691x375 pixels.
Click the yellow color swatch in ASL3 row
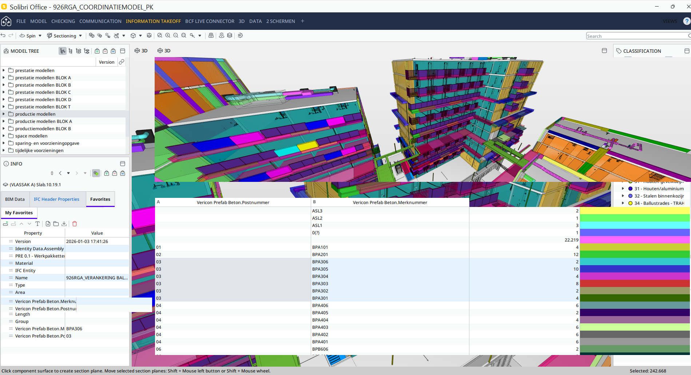click(x=635, y=211)
